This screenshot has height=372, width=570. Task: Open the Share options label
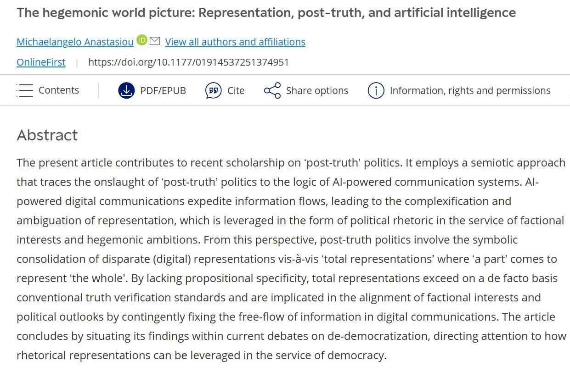click(x=317, y=90)
